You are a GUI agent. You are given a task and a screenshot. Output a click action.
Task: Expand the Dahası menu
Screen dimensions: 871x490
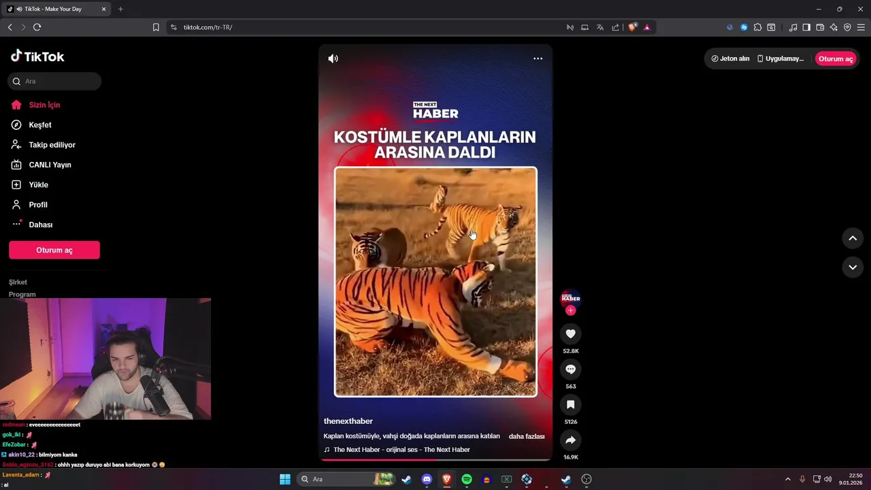[x=40, y=225]
